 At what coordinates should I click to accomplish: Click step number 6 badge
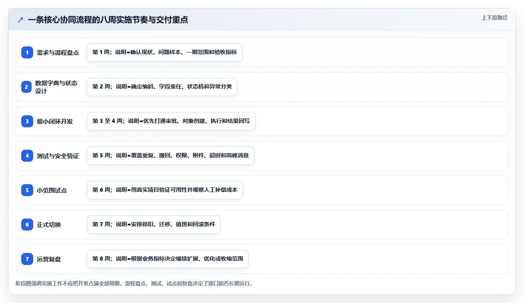(x=27, y=225)
